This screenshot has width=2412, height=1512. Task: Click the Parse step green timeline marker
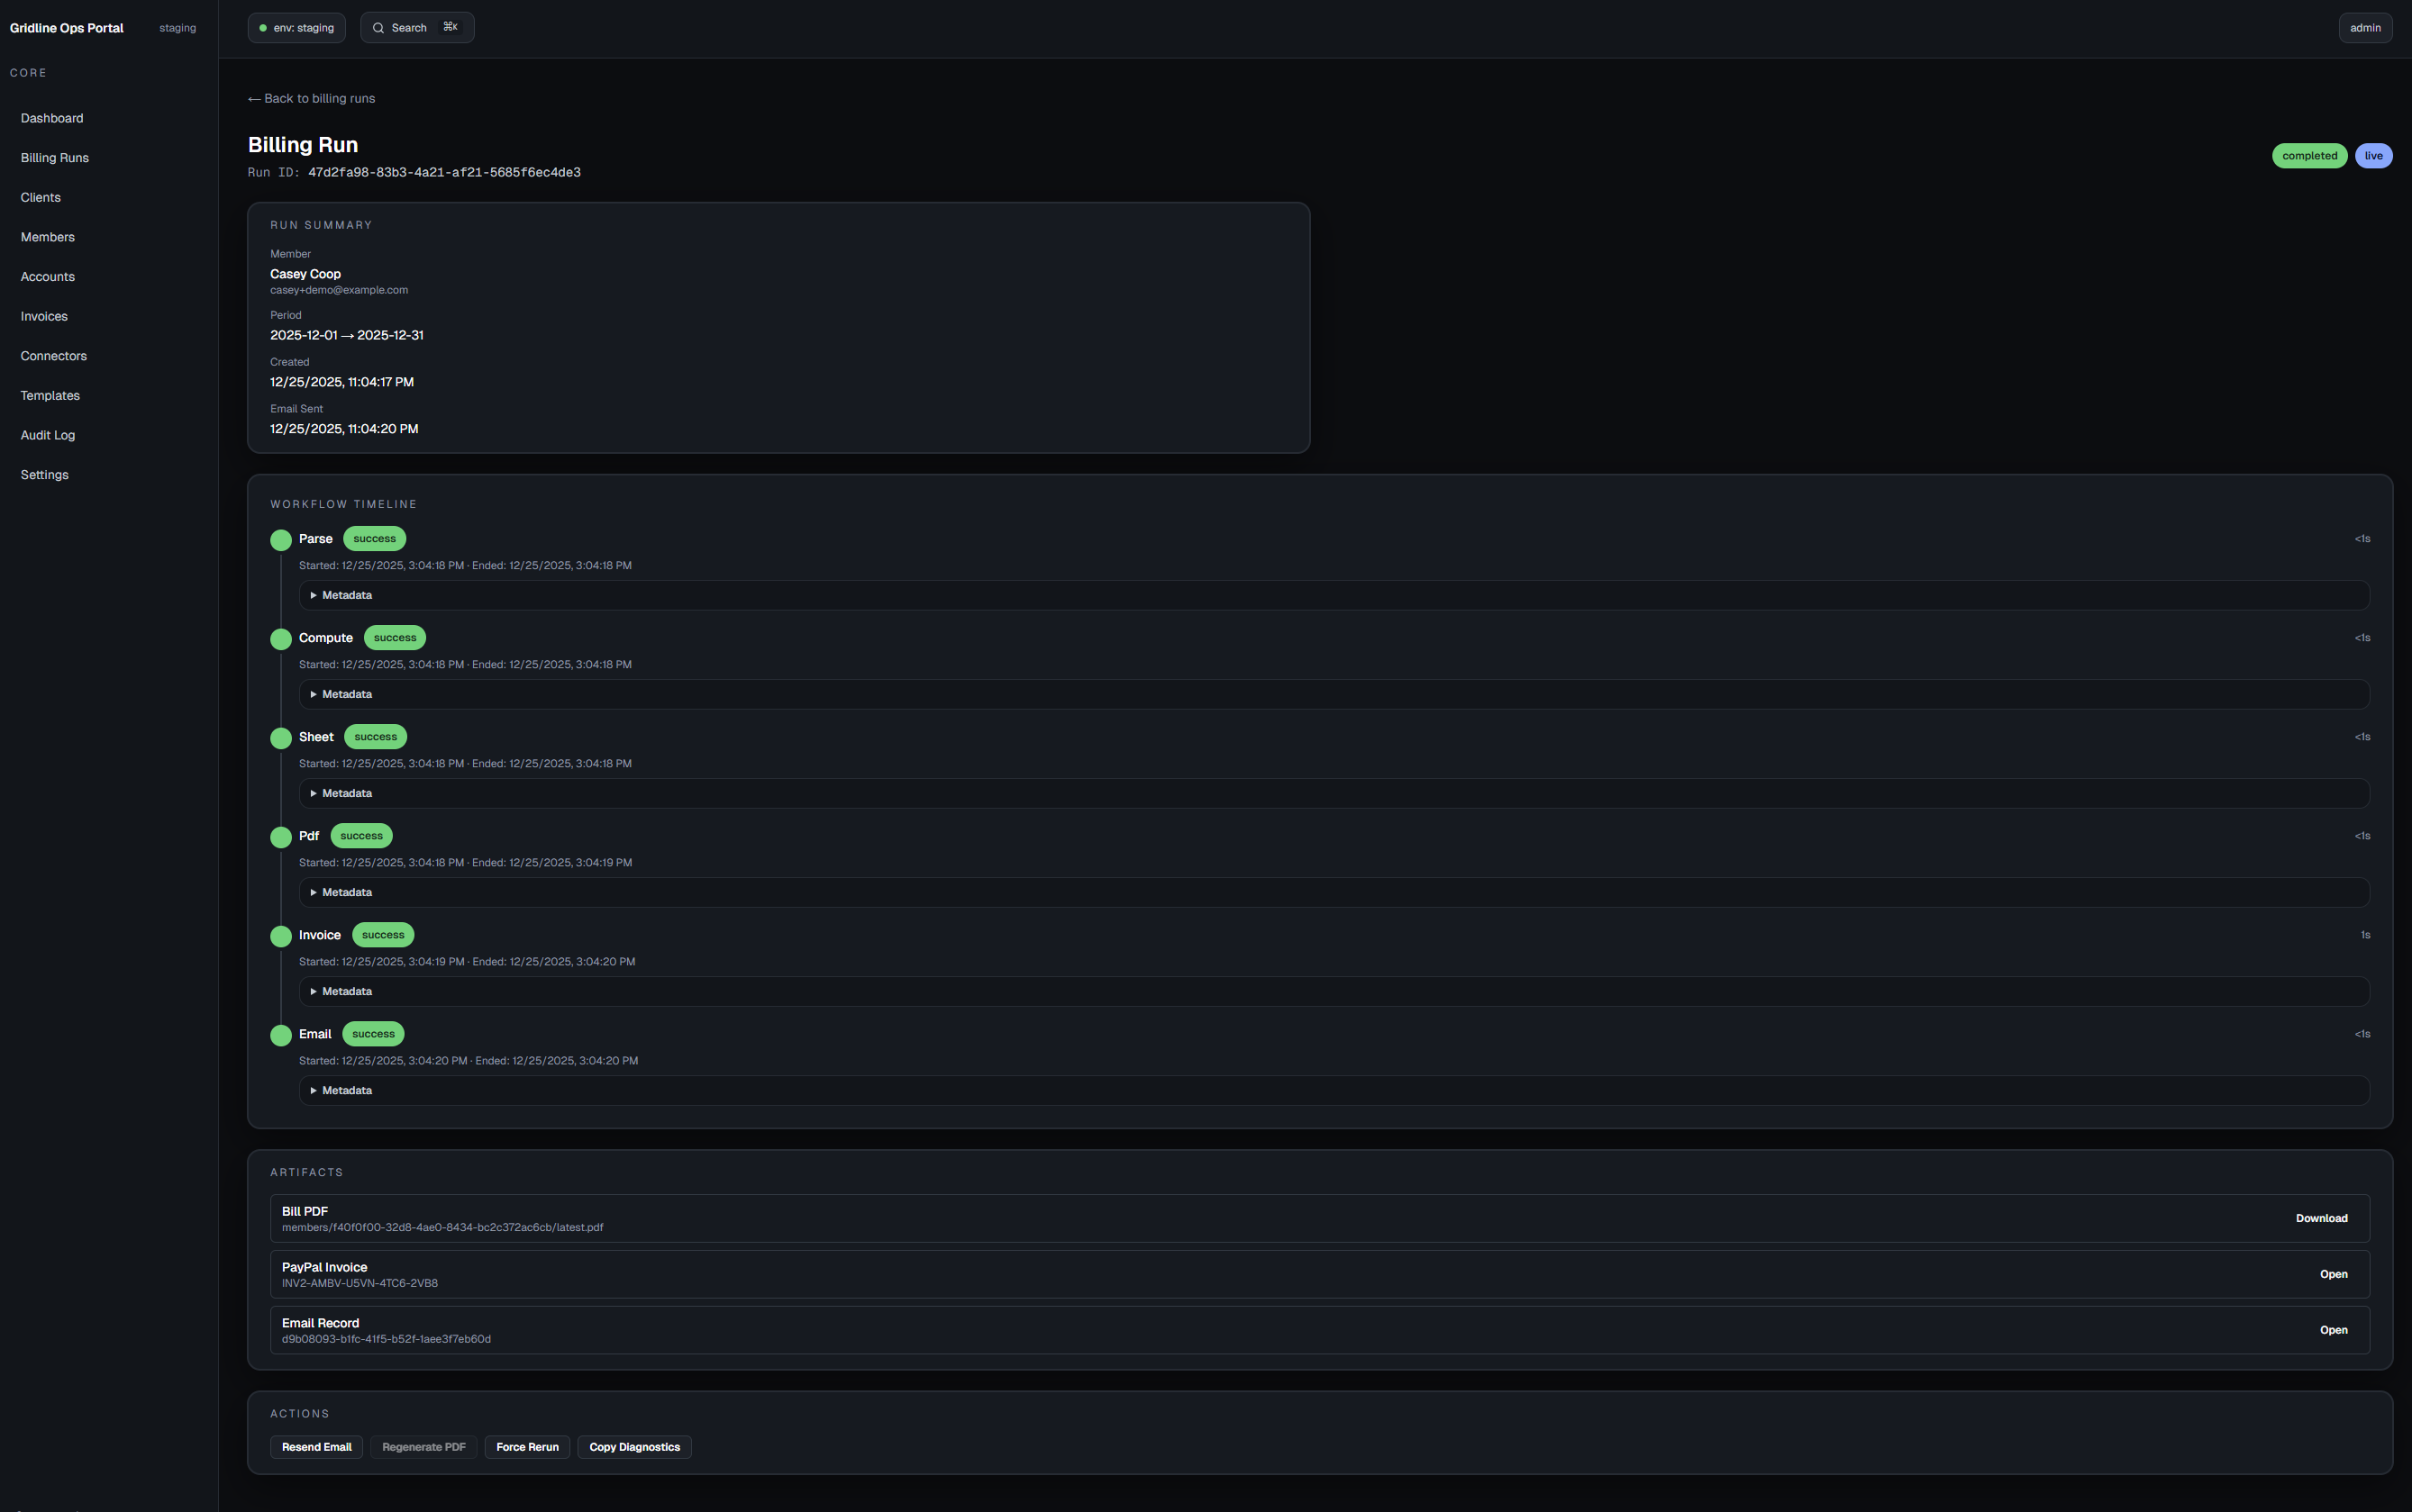coord(281,540)
